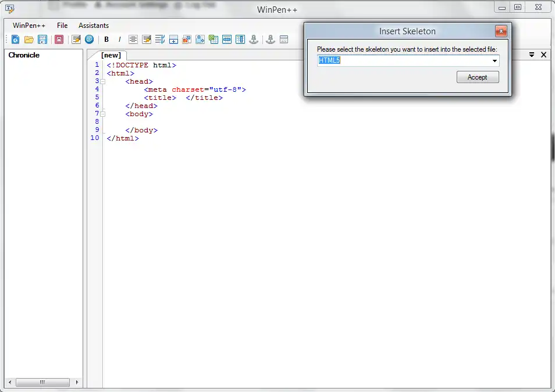
Task: Toggle italic formatting
Action: [x=120, y=39]
